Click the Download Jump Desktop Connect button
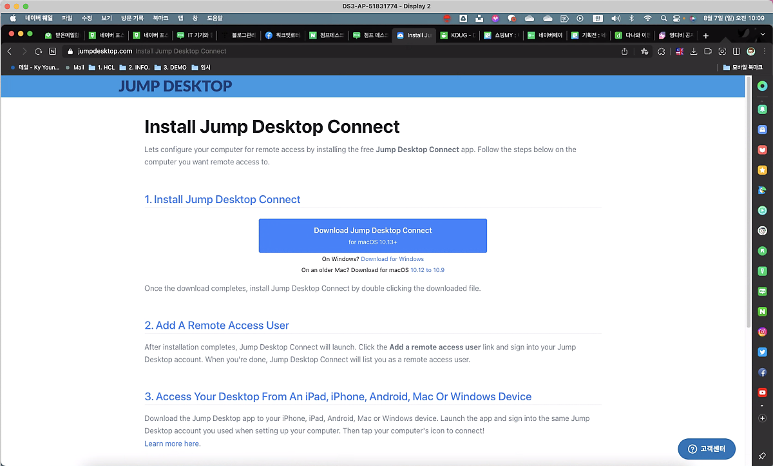The width and height of the screenshot is (773, 466). (373, 235)
